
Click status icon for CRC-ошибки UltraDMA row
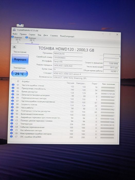11,136
